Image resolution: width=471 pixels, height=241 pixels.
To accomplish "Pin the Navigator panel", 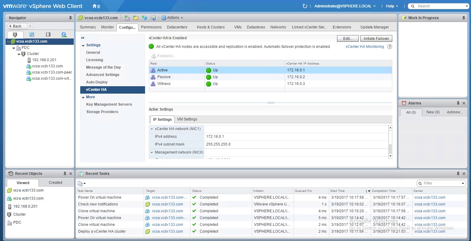I will point(70,18).
